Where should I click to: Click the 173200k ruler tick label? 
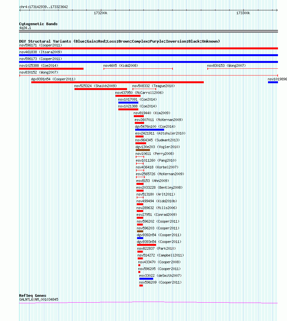(100, 13)
